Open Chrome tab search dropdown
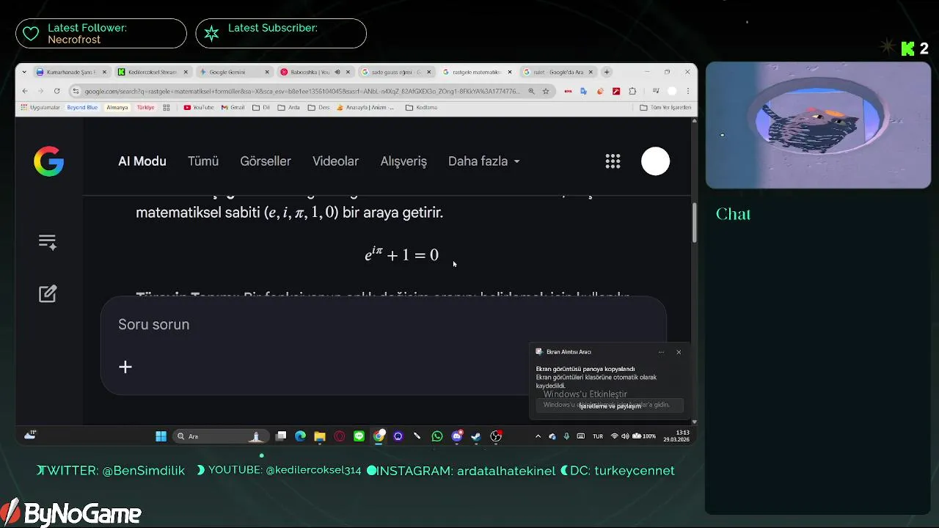This screenshot has width=939, height=528. coord(25,72)
